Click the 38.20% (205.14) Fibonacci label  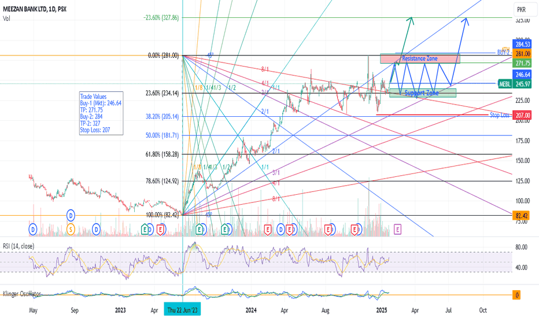[x=163, y=117]
